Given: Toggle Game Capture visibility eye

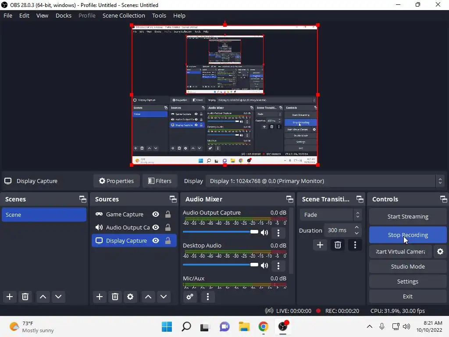Looking at the screenshot, I should (156, 214).
